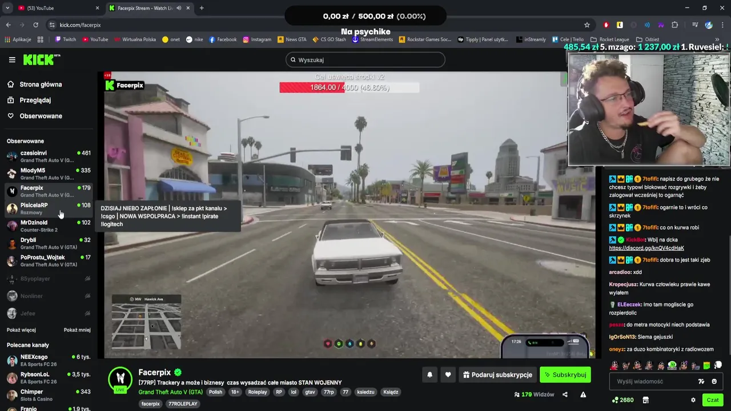Open the tab search dropdown arrow
The image size is (731, 411).
tap(7, 8)
